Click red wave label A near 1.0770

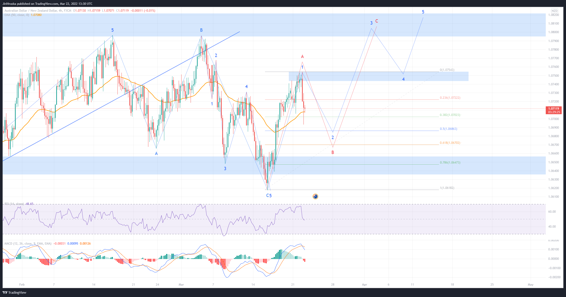coord(302,56)
